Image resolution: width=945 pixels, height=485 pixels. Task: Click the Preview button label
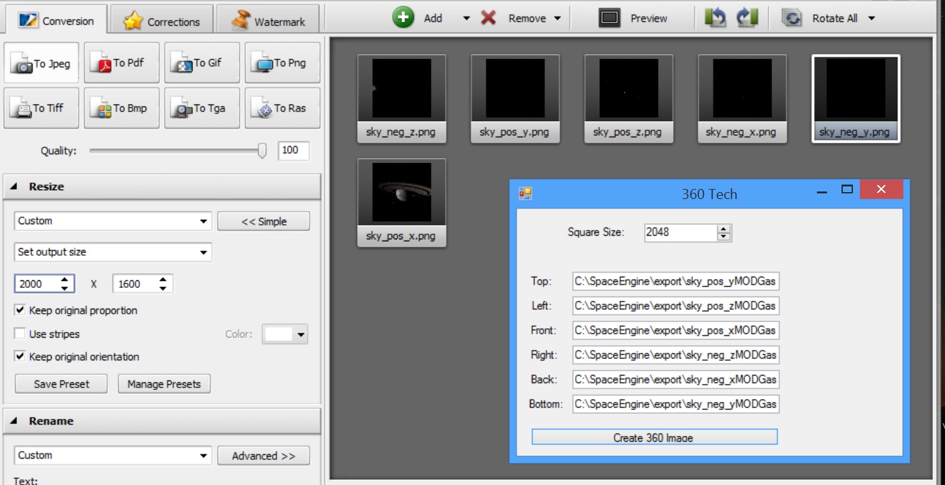click(x=649, y=18)
